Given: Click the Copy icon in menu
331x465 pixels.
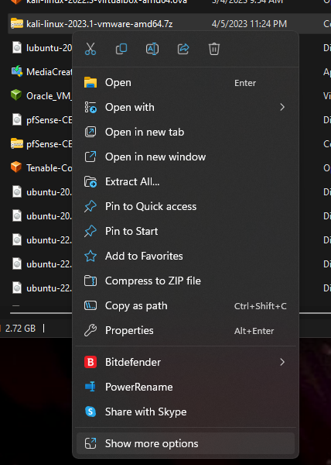Looking at the screenshot, I should [x=121, y=49].
